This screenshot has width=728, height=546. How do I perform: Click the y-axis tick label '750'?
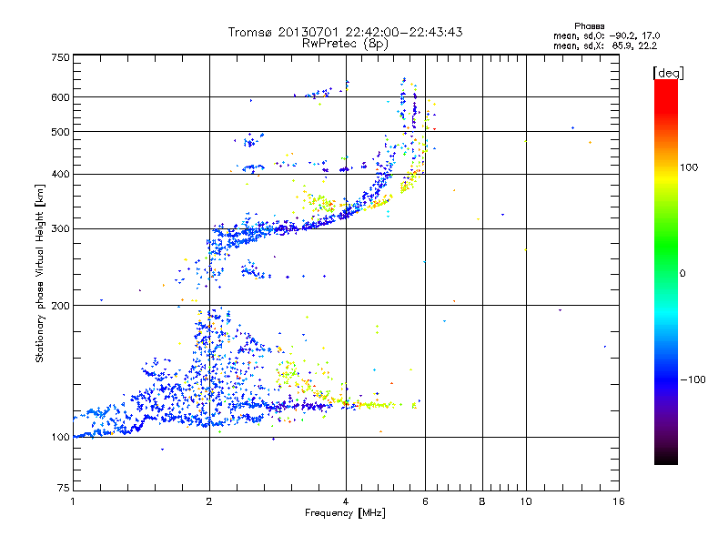coord(60,57)
